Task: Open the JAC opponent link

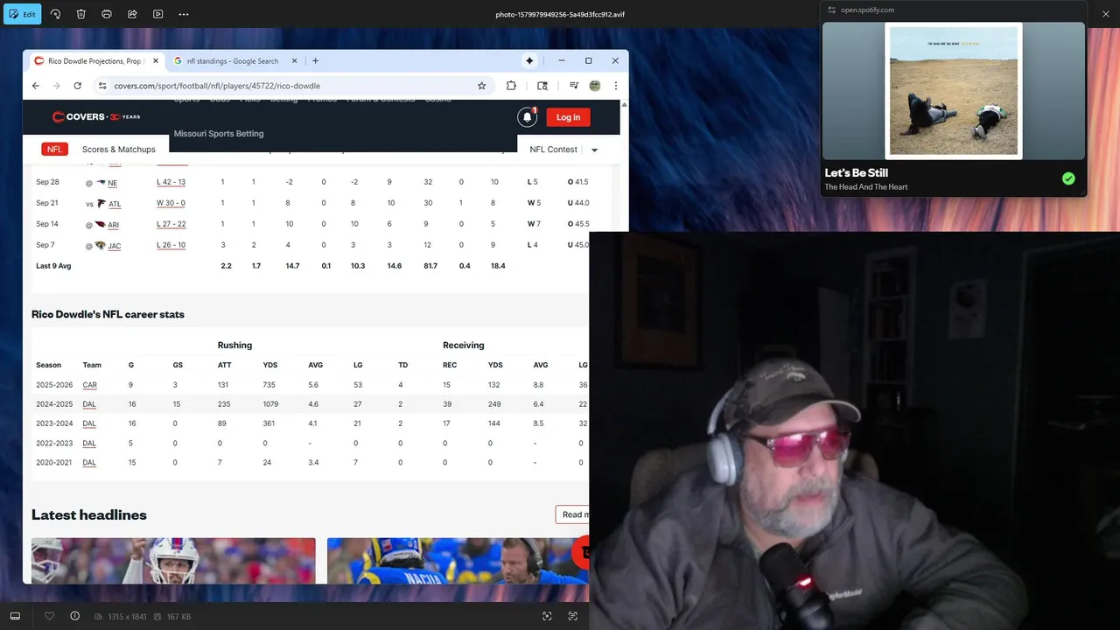Action: pyautogui.click(x=115, y=246)
